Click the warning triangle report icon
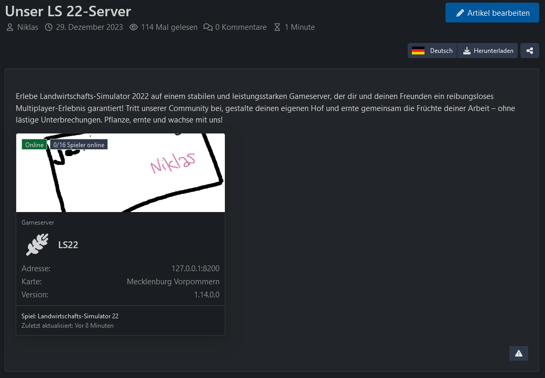Screen dimensions: 545x378 point(518,353)
